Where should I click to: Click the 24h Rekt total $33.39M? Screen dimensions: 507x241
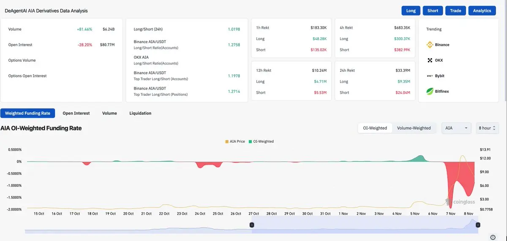coord(403,70)
